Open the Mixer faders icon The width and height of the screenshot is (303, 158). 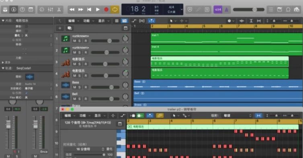click(x=51, y=10)
